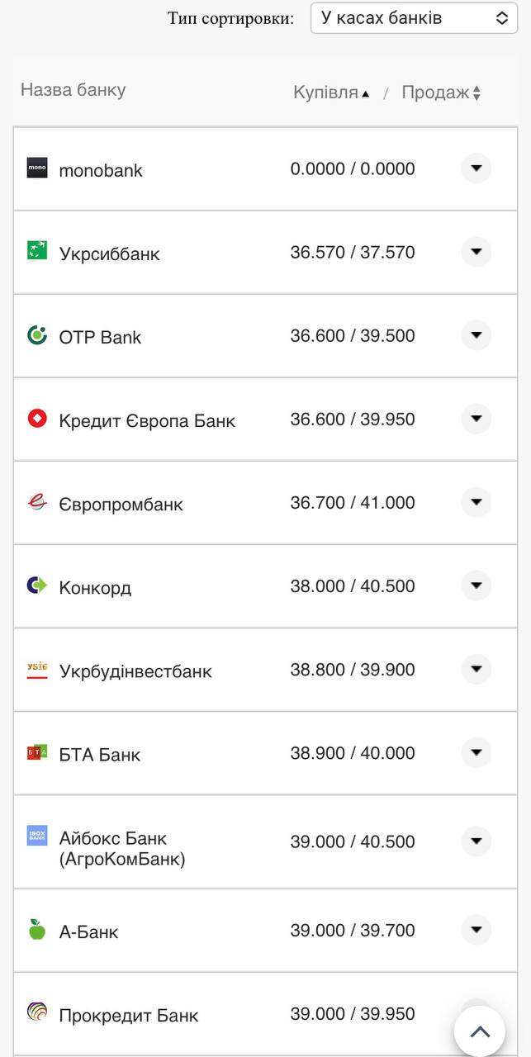Select the Конкорд bank logo
531x1057 pixels.
pyautogui.click(x=36, y=586)
